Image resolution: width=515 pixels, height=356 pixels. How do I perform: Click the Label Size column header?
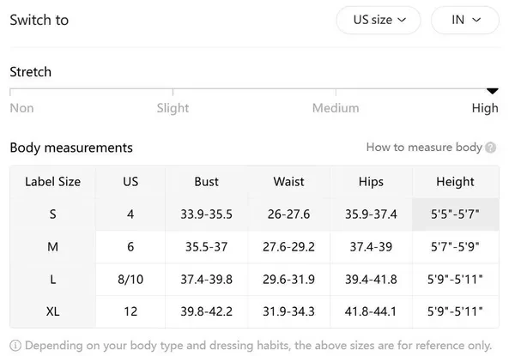[52, 182]
